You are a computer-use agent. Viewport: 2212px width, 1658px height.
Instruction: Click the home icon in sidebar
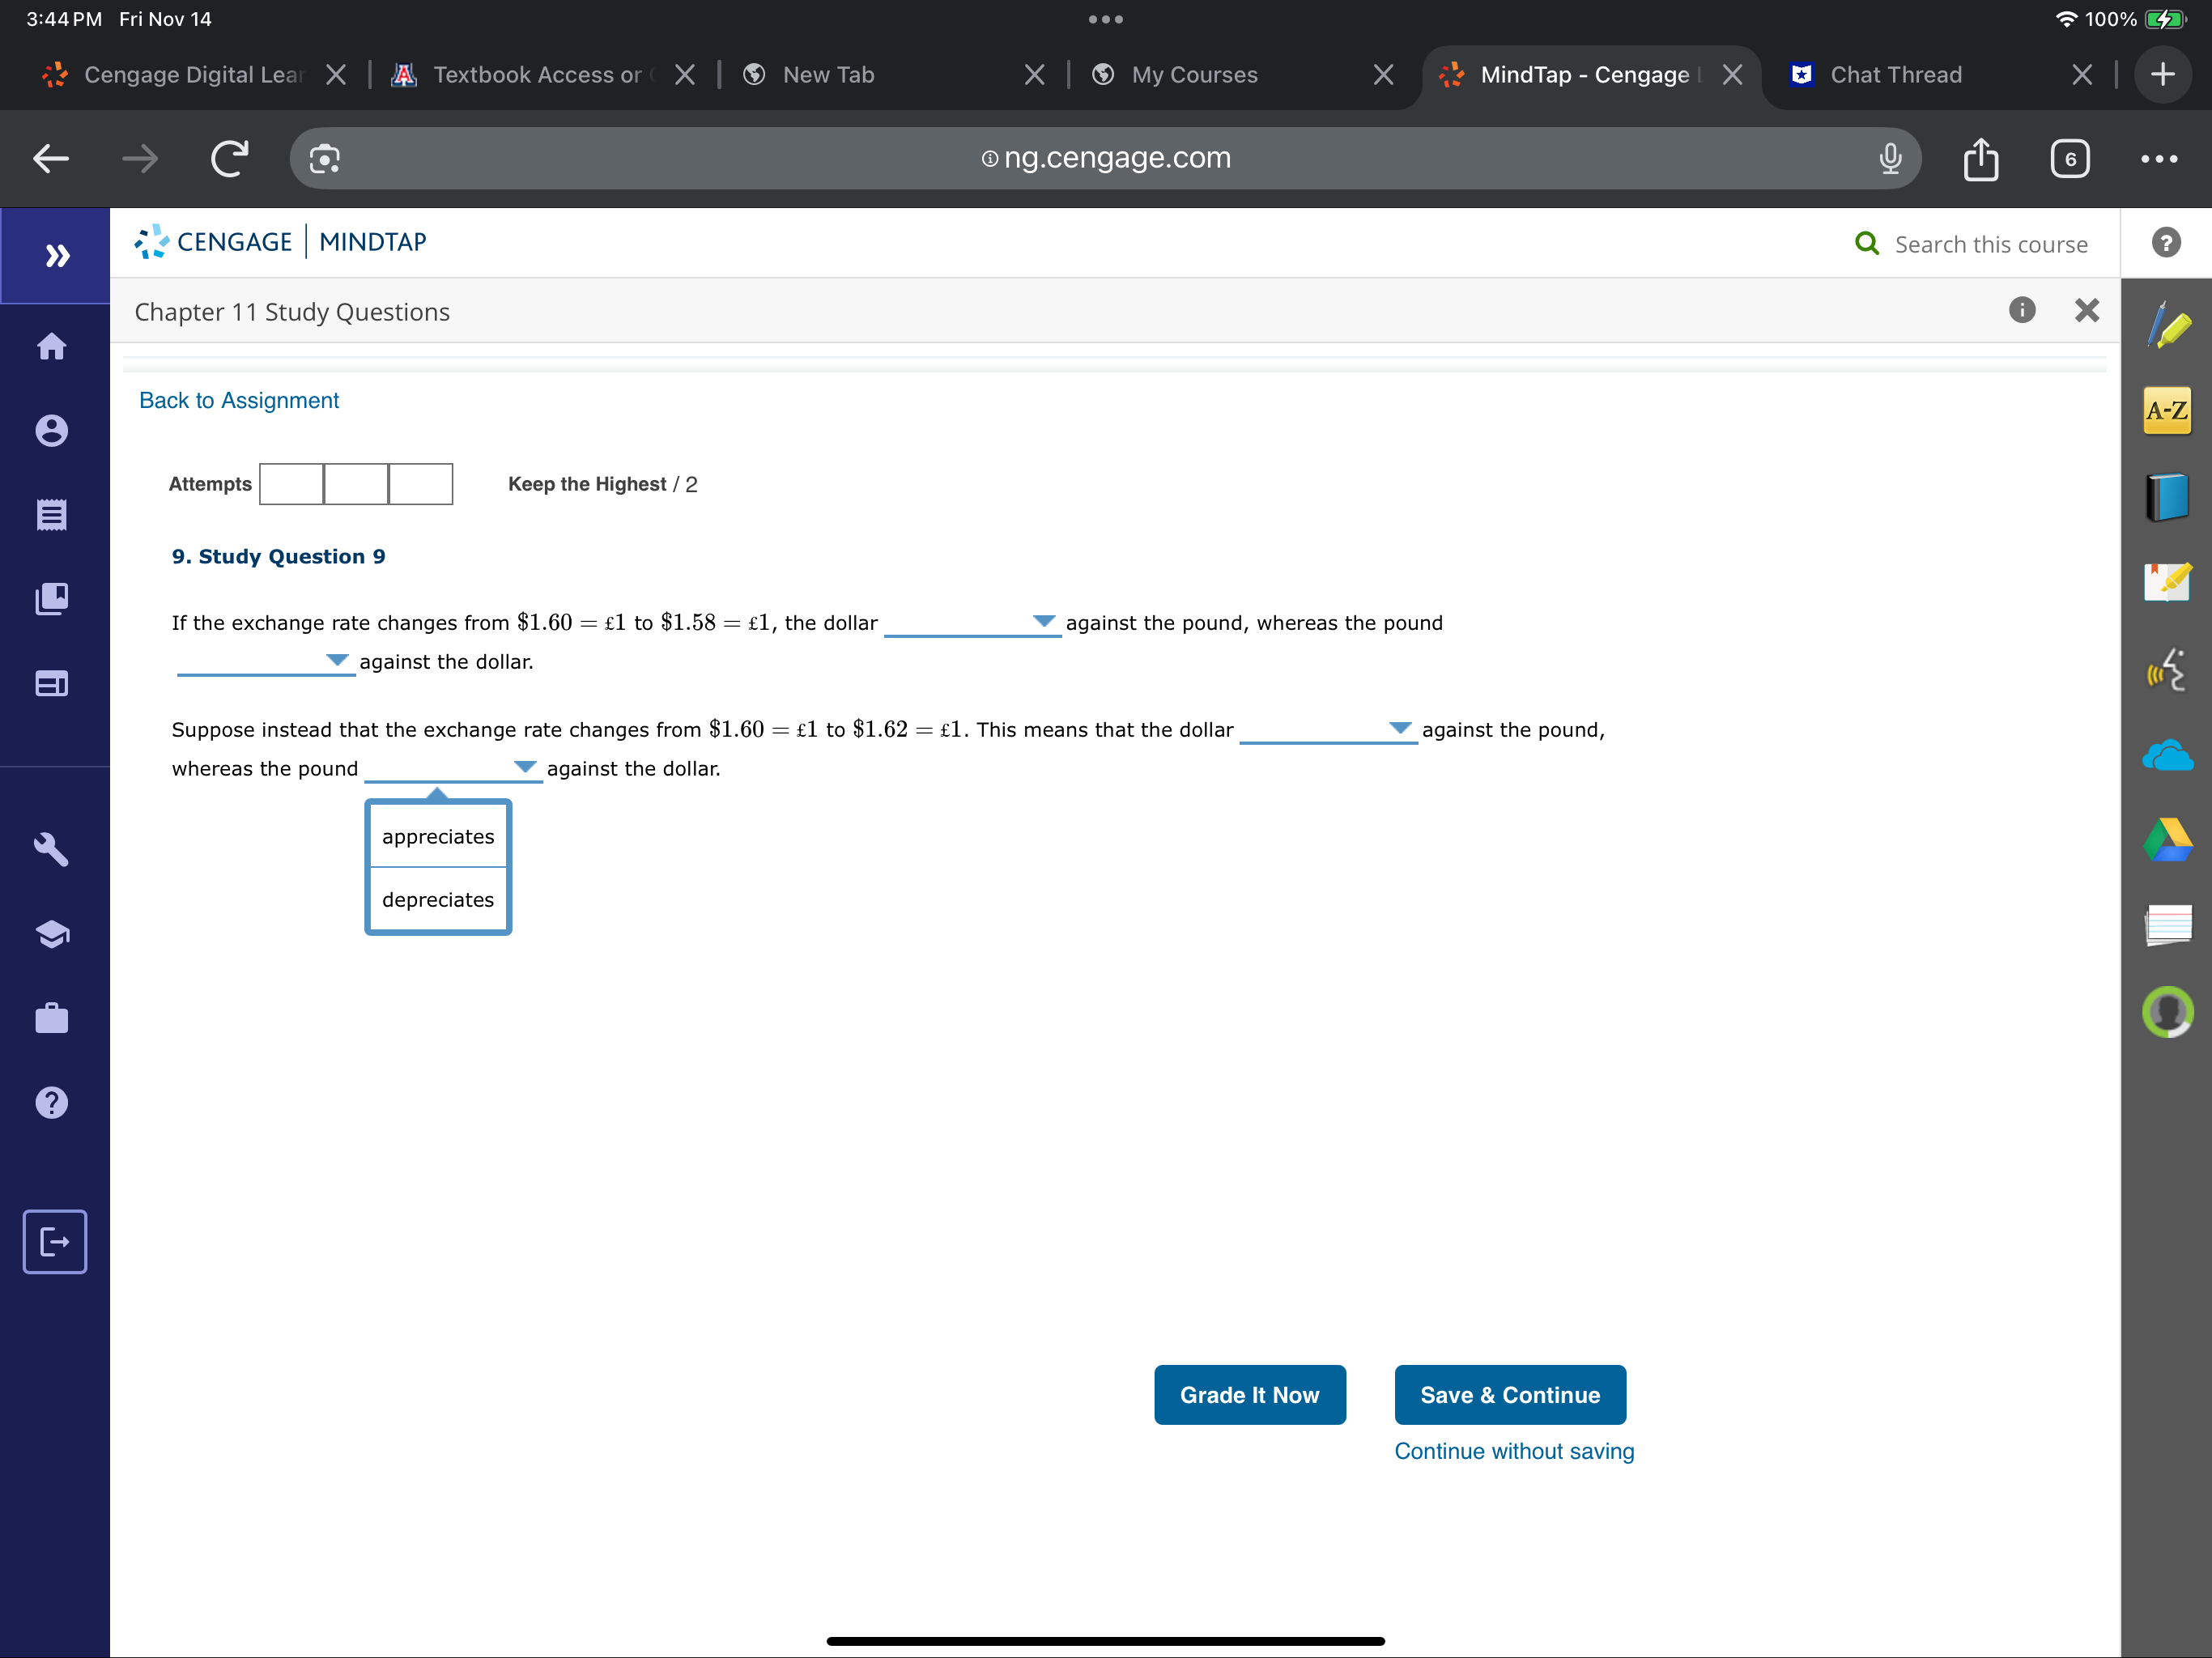52,346
